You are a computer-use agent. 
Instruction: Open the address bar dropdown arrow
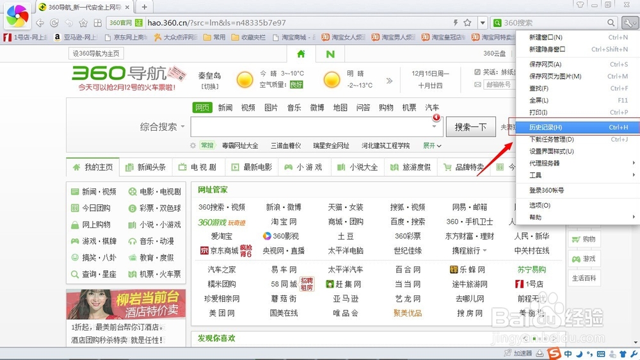point(483,23)
